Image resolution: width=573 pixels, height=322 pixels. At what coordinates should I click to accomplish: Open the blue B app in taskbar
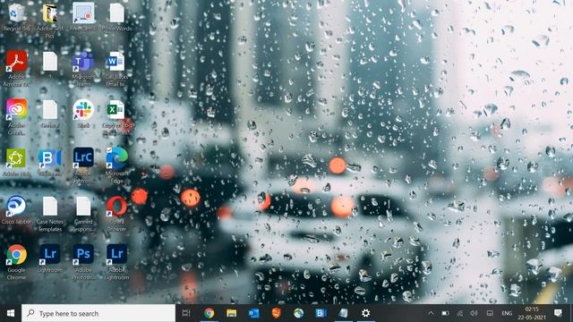coord(321,313)
